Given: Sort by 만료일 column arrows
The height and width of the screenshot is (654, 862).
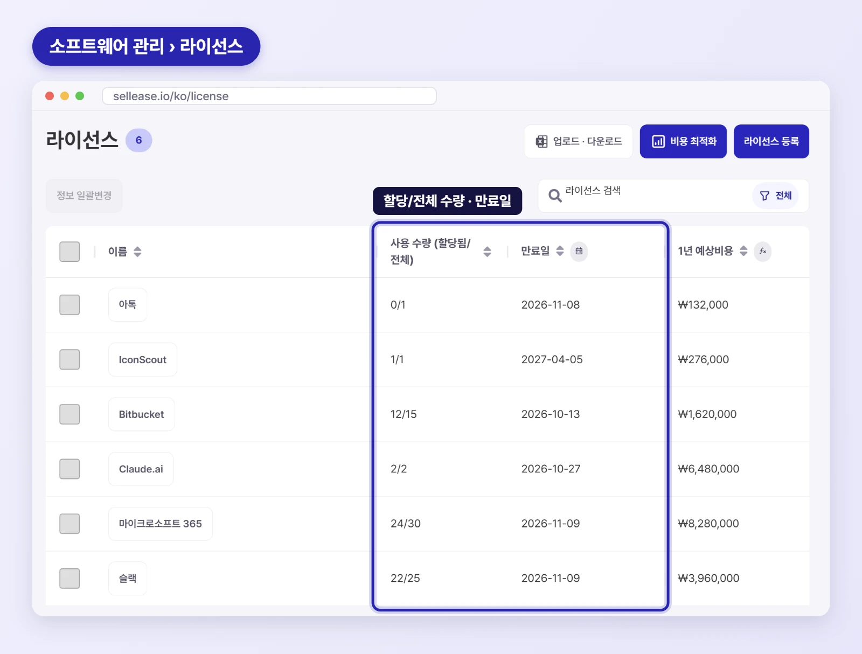Looking at the screenshot, I should (x=560, y=251).
